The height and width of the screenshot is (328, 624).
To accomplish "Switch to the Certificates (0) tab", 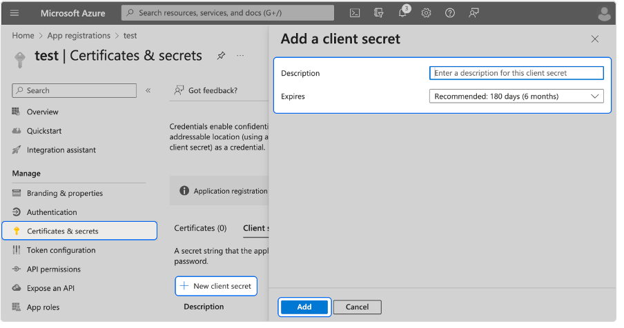I will pos(200,228).
